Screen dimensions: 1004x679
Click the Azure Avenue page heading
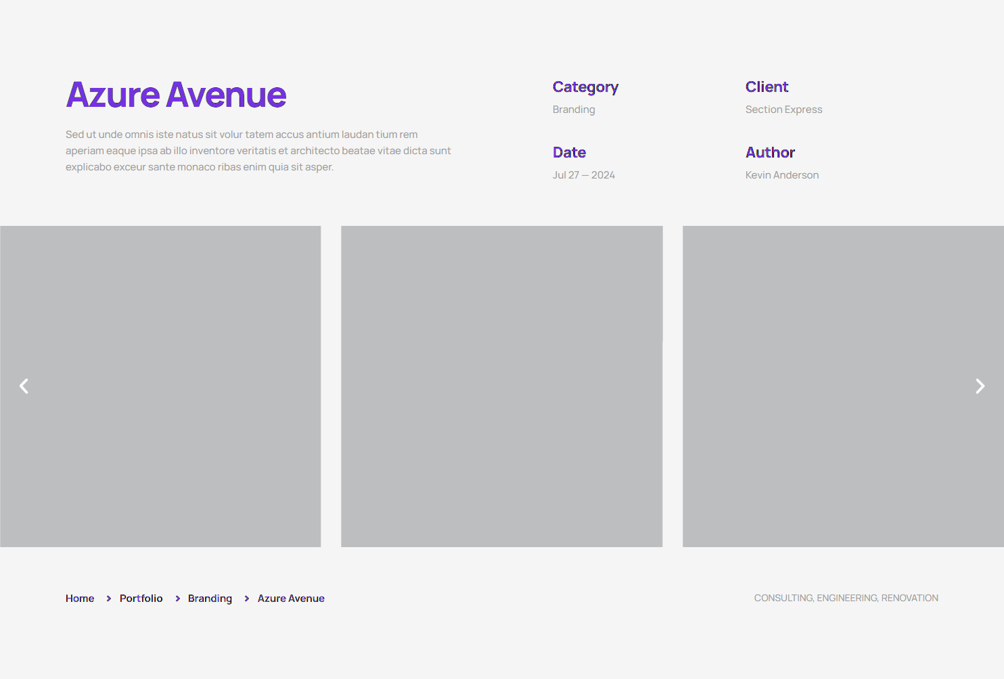click(176, 95)
